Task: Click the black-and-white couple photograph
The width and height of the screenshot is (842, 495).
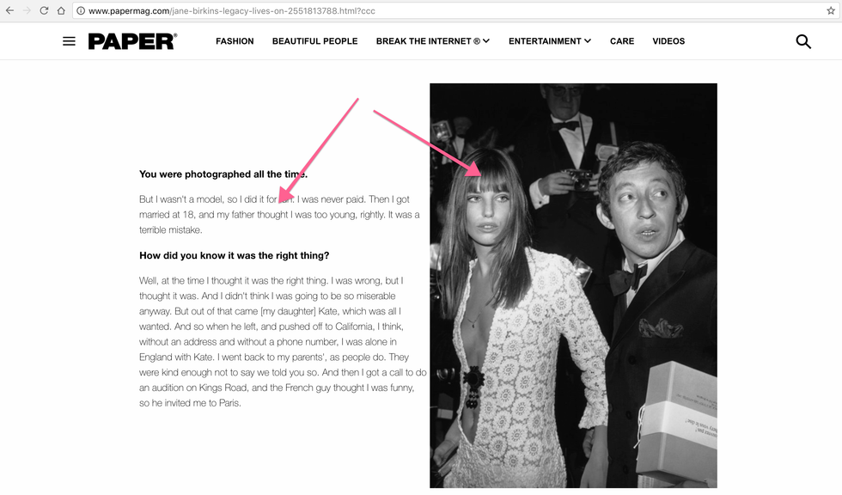Action: click(x=573, y=285)
